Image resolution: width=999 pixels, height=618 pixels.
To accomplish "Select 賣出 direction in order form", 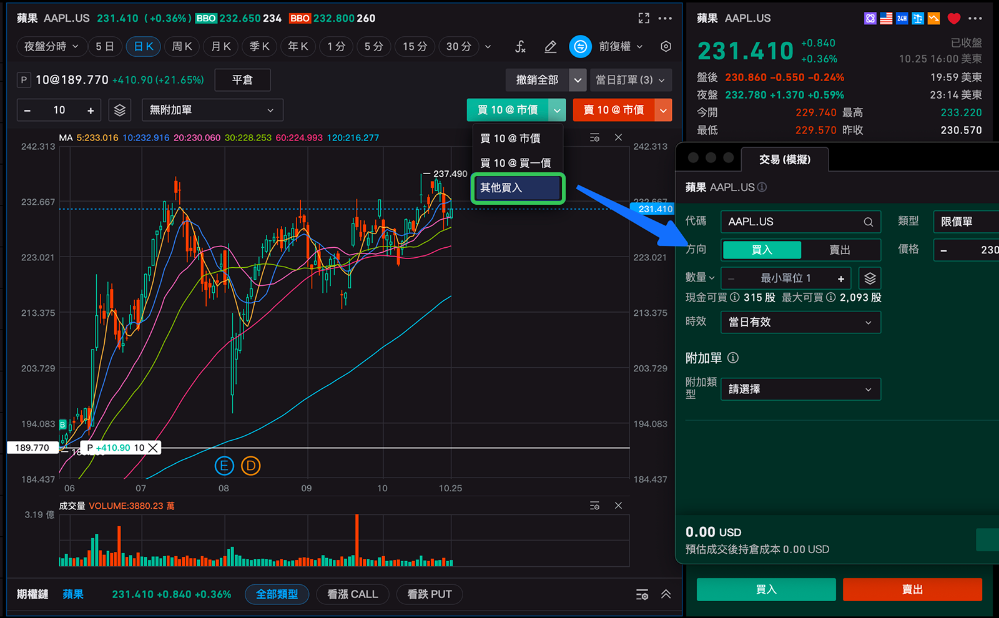I will (x=840, y=250).
